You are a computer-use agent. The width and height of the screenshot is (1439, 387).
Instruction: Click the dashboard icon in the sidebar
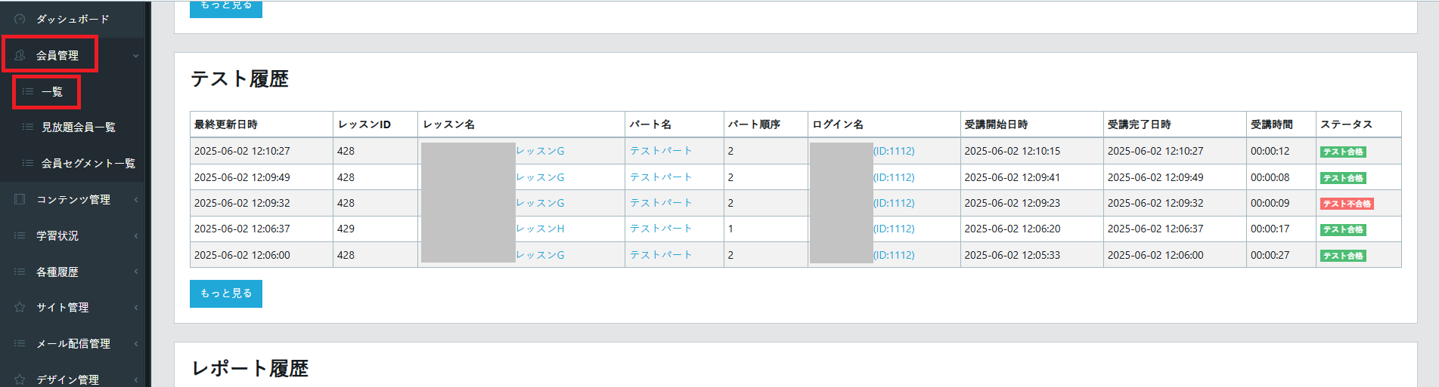point(20,19)
